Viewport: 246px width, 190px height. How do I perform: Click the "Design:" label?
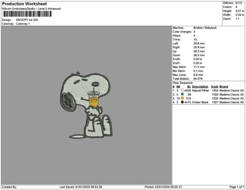coord(7,20)
